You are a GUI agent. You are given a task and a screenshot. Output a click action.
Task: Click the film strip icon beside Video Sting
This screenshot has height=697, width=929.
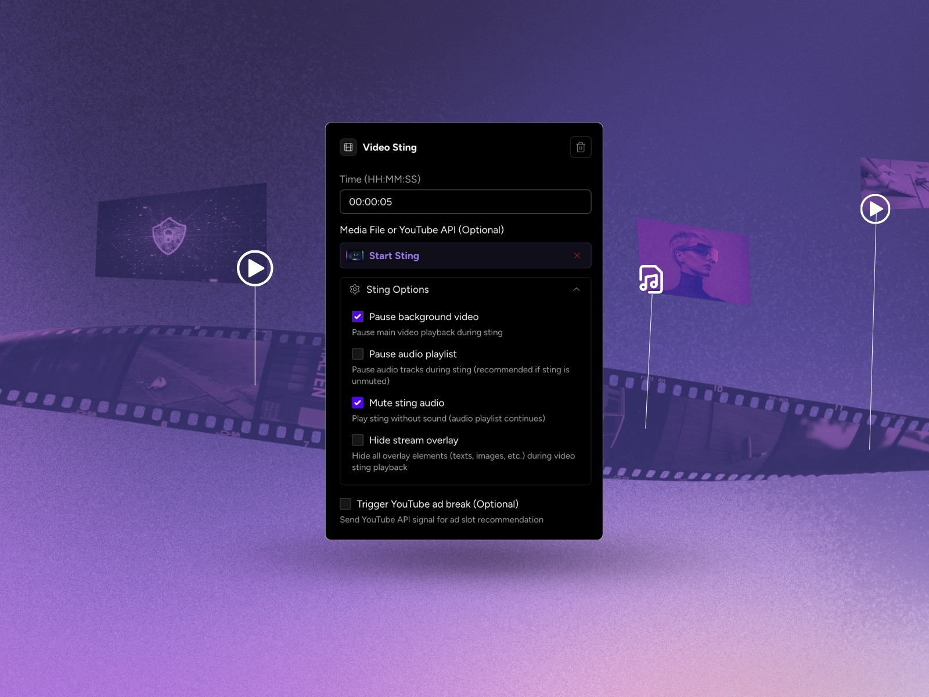pyautogui.click(x=348, y=148)
